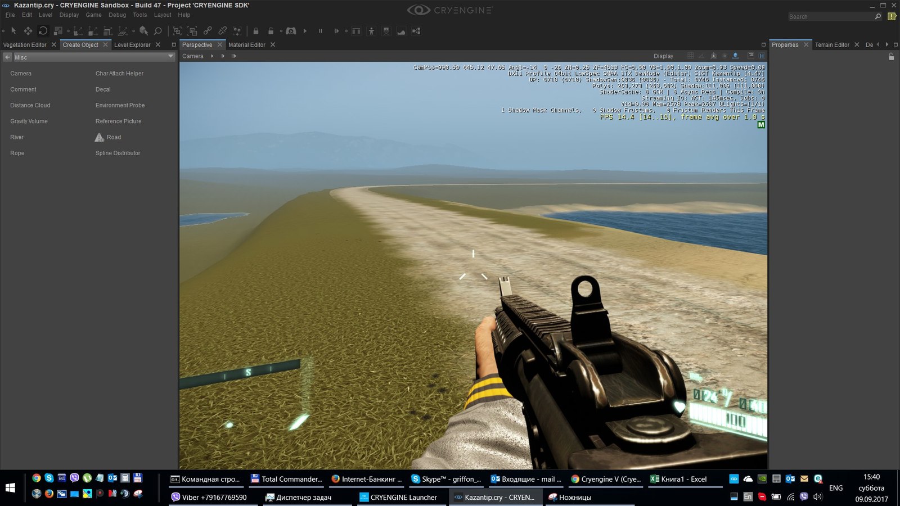Activate the Move tool (four arrows)
This screenshot has height=506, width=900.
tap(28, 31)
